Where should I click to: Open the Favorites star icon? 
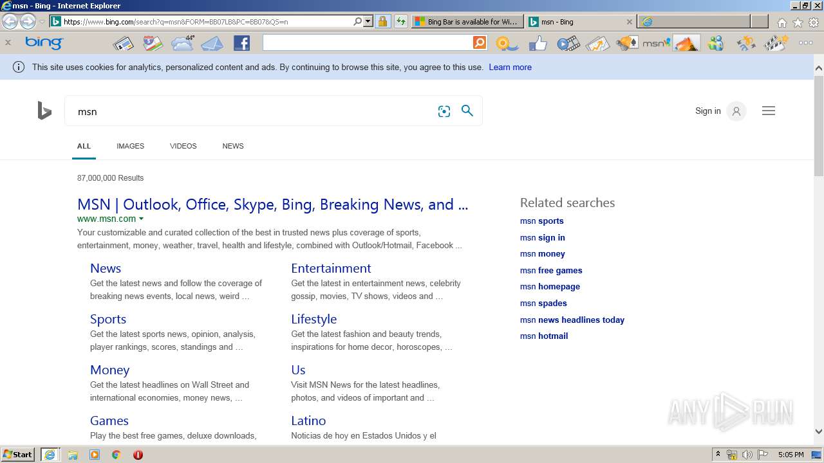tap(798, 23)
